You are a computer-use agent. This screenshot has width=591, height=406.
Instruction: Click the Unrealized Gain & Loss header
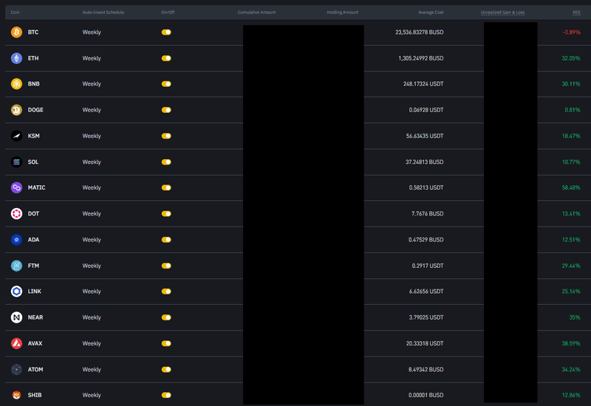click(502, 13)
